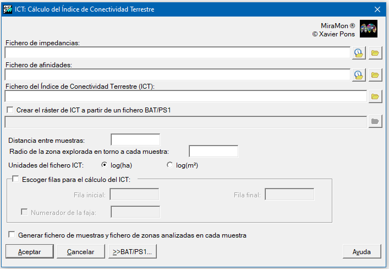Click the MiraMon logo image
Image resolution: width=389 pixels, height=269 pixels.
pos(369,29)
